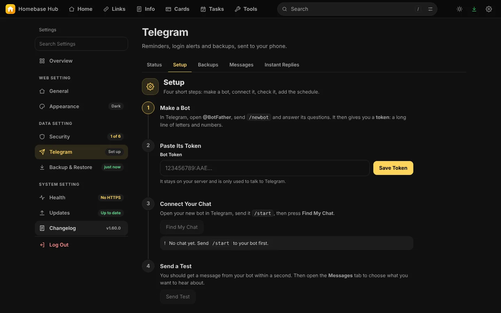Viewport: 501px width, 313px height.
Task: Click the Overview grid icon in sidebar
Action: click(42, 61)
